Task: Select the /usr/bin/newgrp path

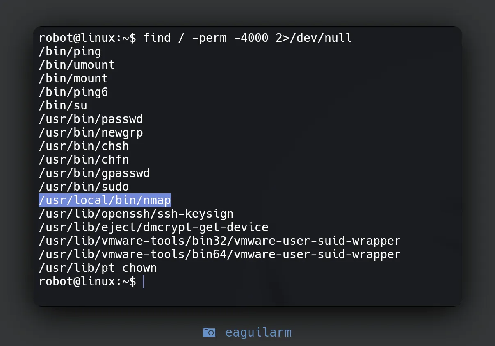Action: point(91,133)
